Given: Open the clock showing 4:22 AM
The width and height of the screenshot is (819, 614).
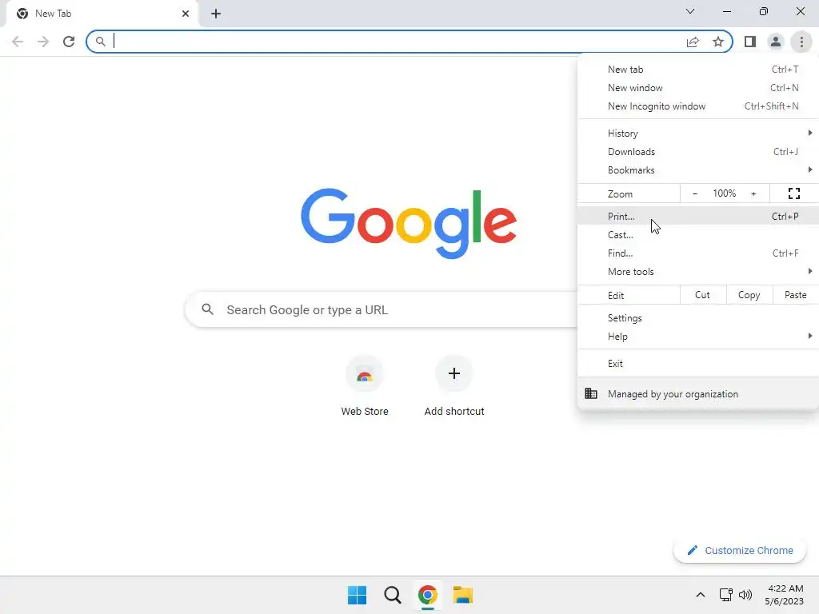Looking at the screenshot, I should 785,595.
